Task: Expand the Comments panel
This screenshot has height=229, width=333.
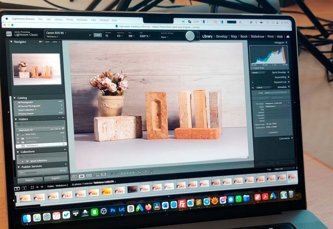Action: click(x=292, y=138)
